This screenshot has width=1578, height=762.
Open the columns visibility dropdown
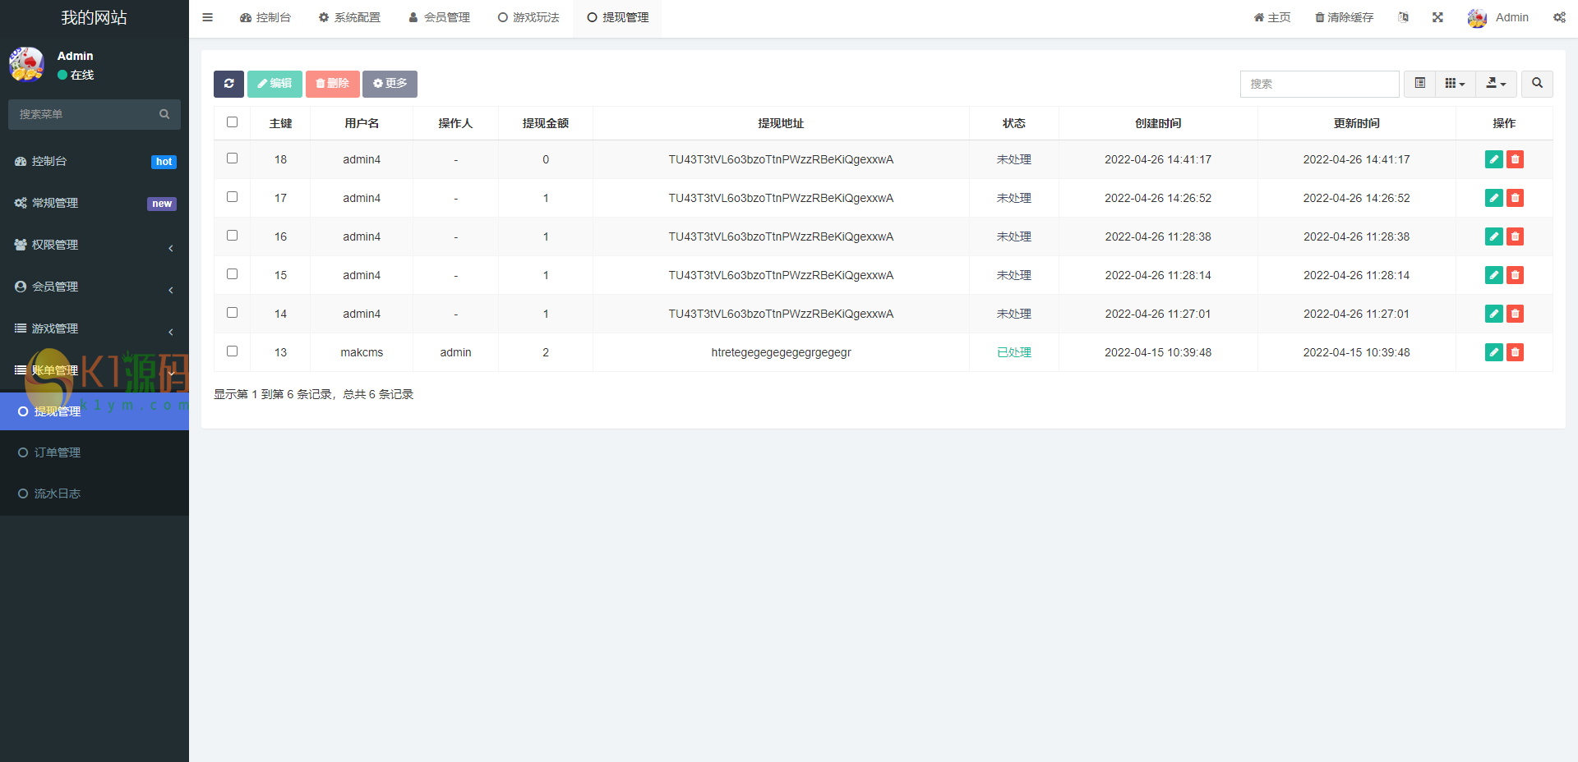coord(1455,84)
